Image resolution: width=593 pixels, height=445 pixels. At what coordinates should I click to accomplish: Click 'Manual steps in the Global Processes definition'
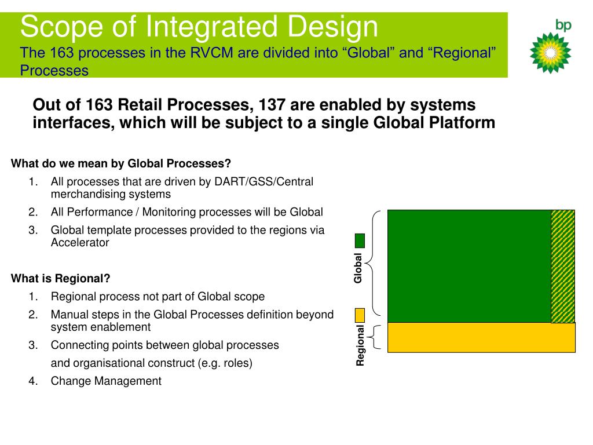(x=172, y=315)
